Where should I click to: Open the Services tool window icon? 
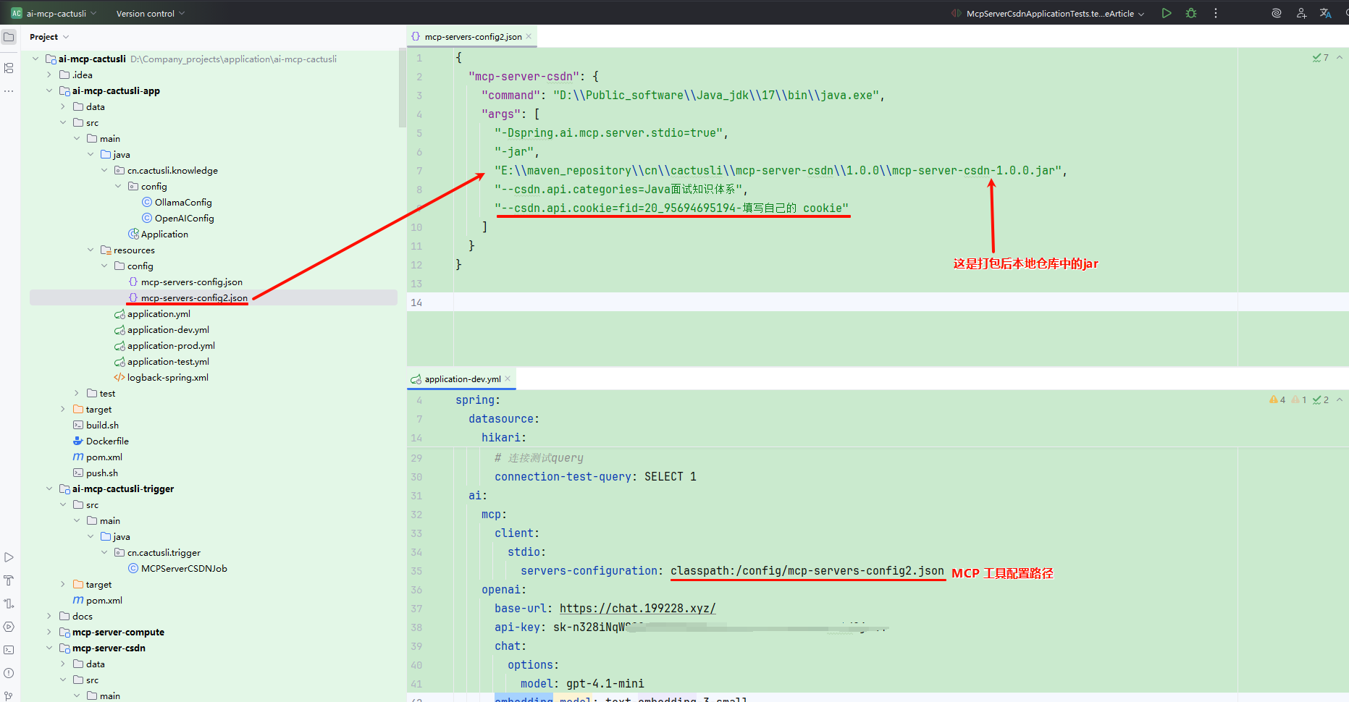click(x=9, y=627)
